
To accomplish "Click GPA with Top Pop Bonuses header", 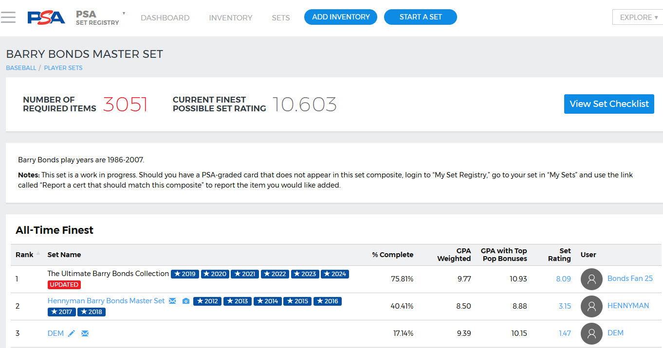I will click(504, 255).
